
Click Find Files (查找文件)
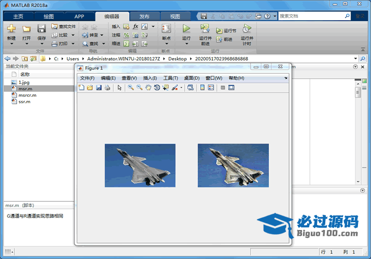(64, 26)
